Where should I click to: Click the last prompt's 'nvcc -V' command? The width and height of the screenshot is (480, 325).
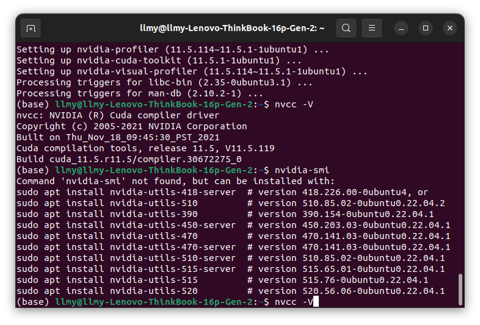coord(294,302)
